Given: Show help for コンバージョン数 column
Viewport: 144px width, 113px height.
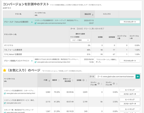Looking at the screenshot, I should click(98, 84).
